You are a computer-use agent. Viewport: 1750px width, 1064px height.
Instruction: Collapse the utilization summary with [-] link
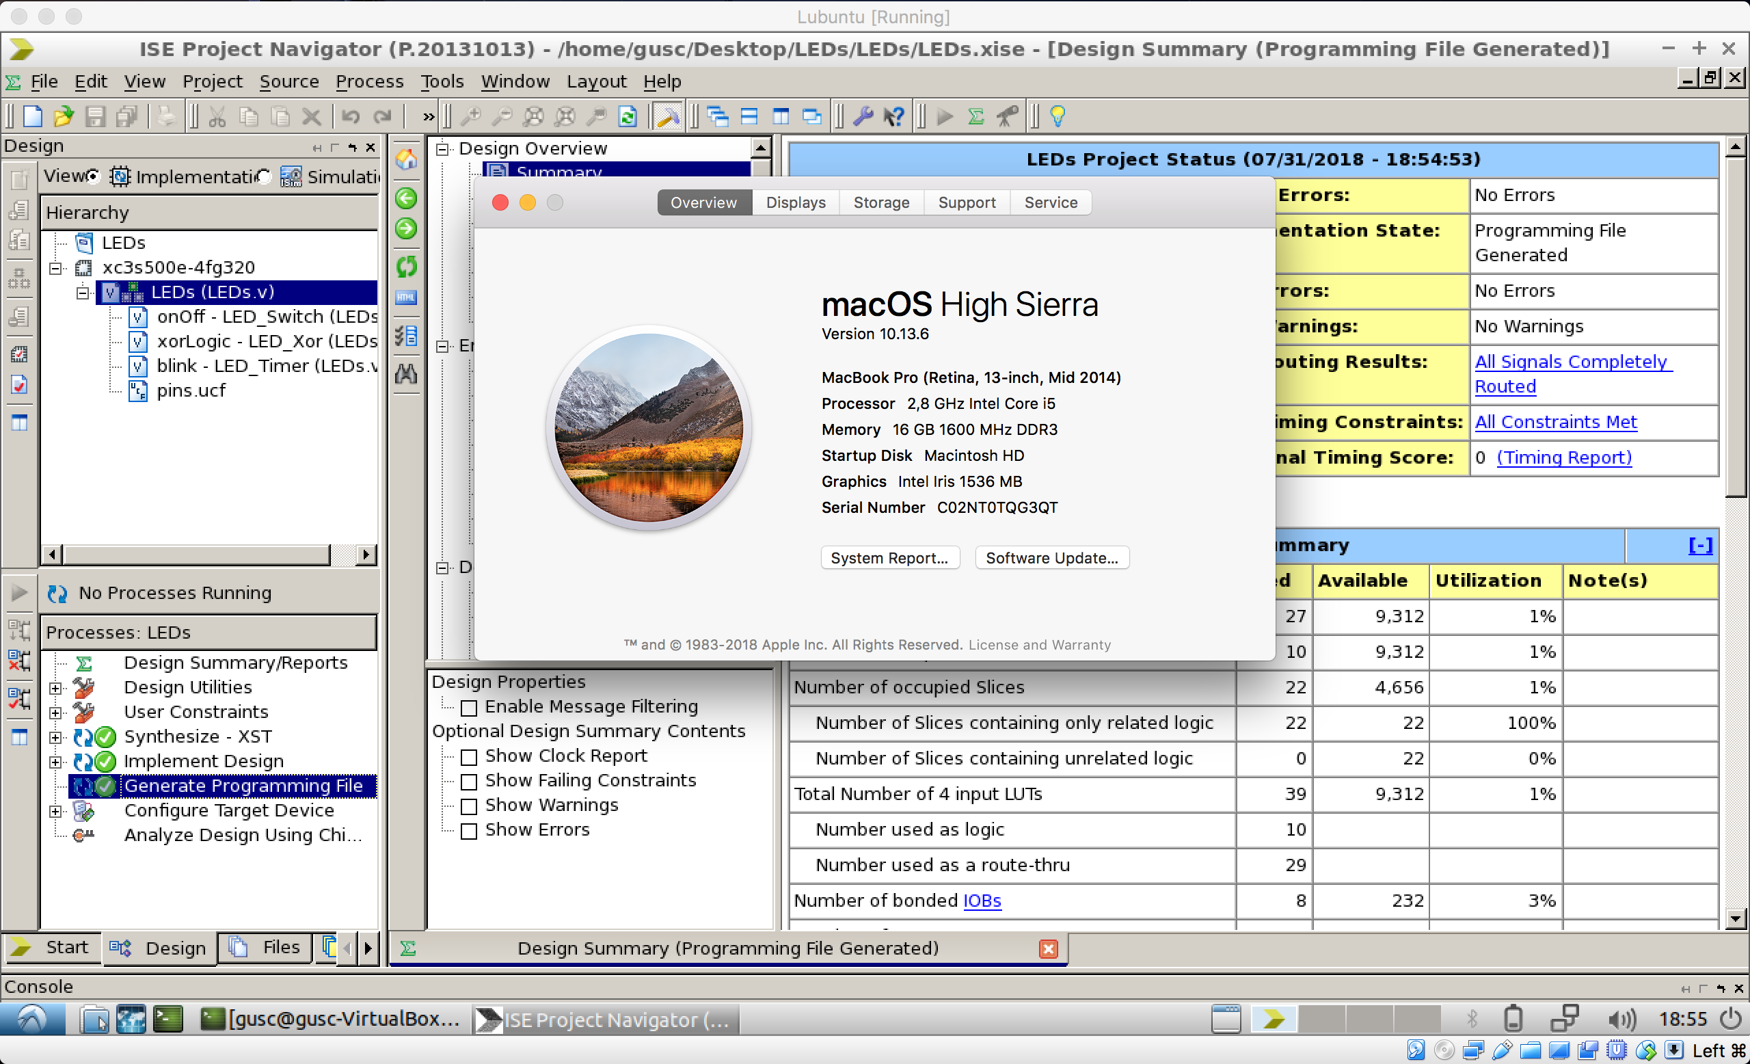[x=1699, y=545]
